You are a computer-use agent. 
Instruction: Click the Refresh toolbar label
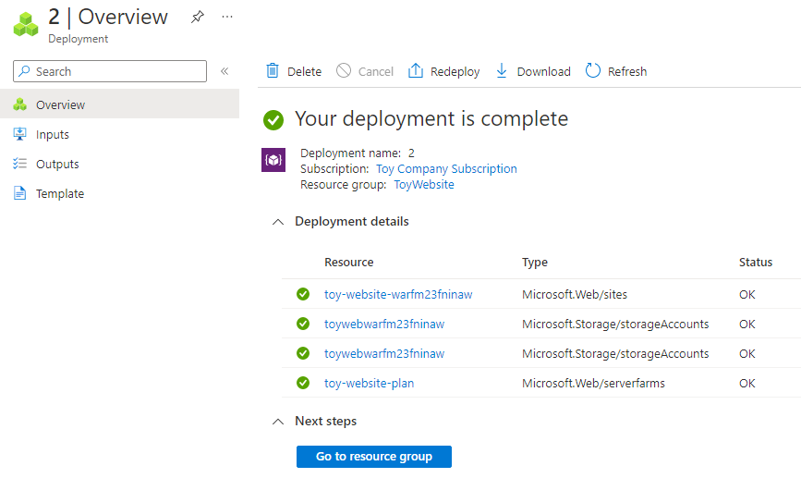click(x=627, y=71)
